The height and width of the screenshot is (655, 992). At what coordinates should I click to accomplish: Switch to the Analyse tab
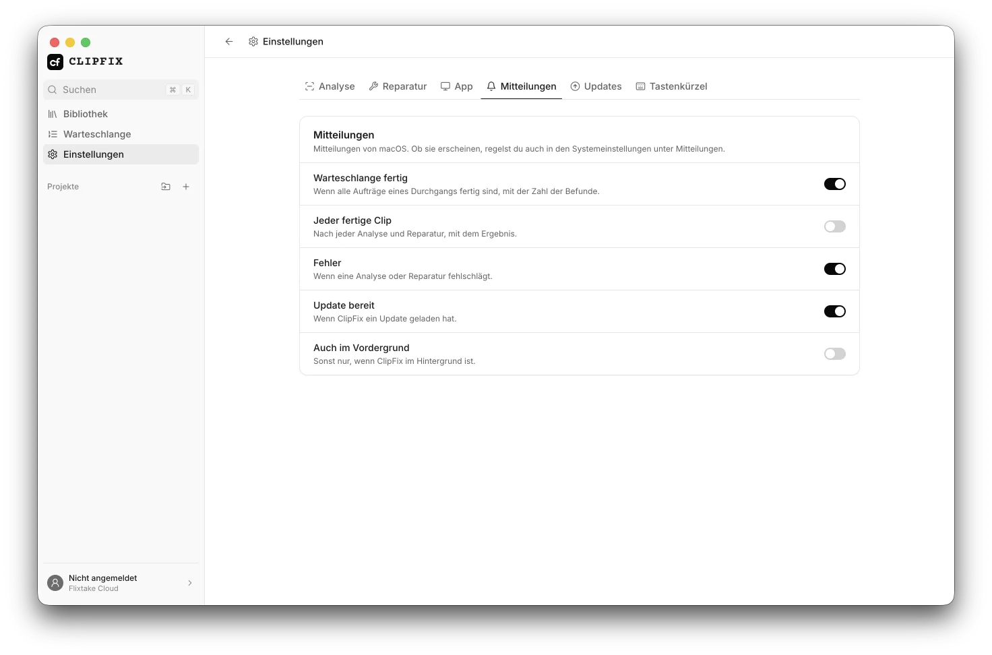[330, 86]
